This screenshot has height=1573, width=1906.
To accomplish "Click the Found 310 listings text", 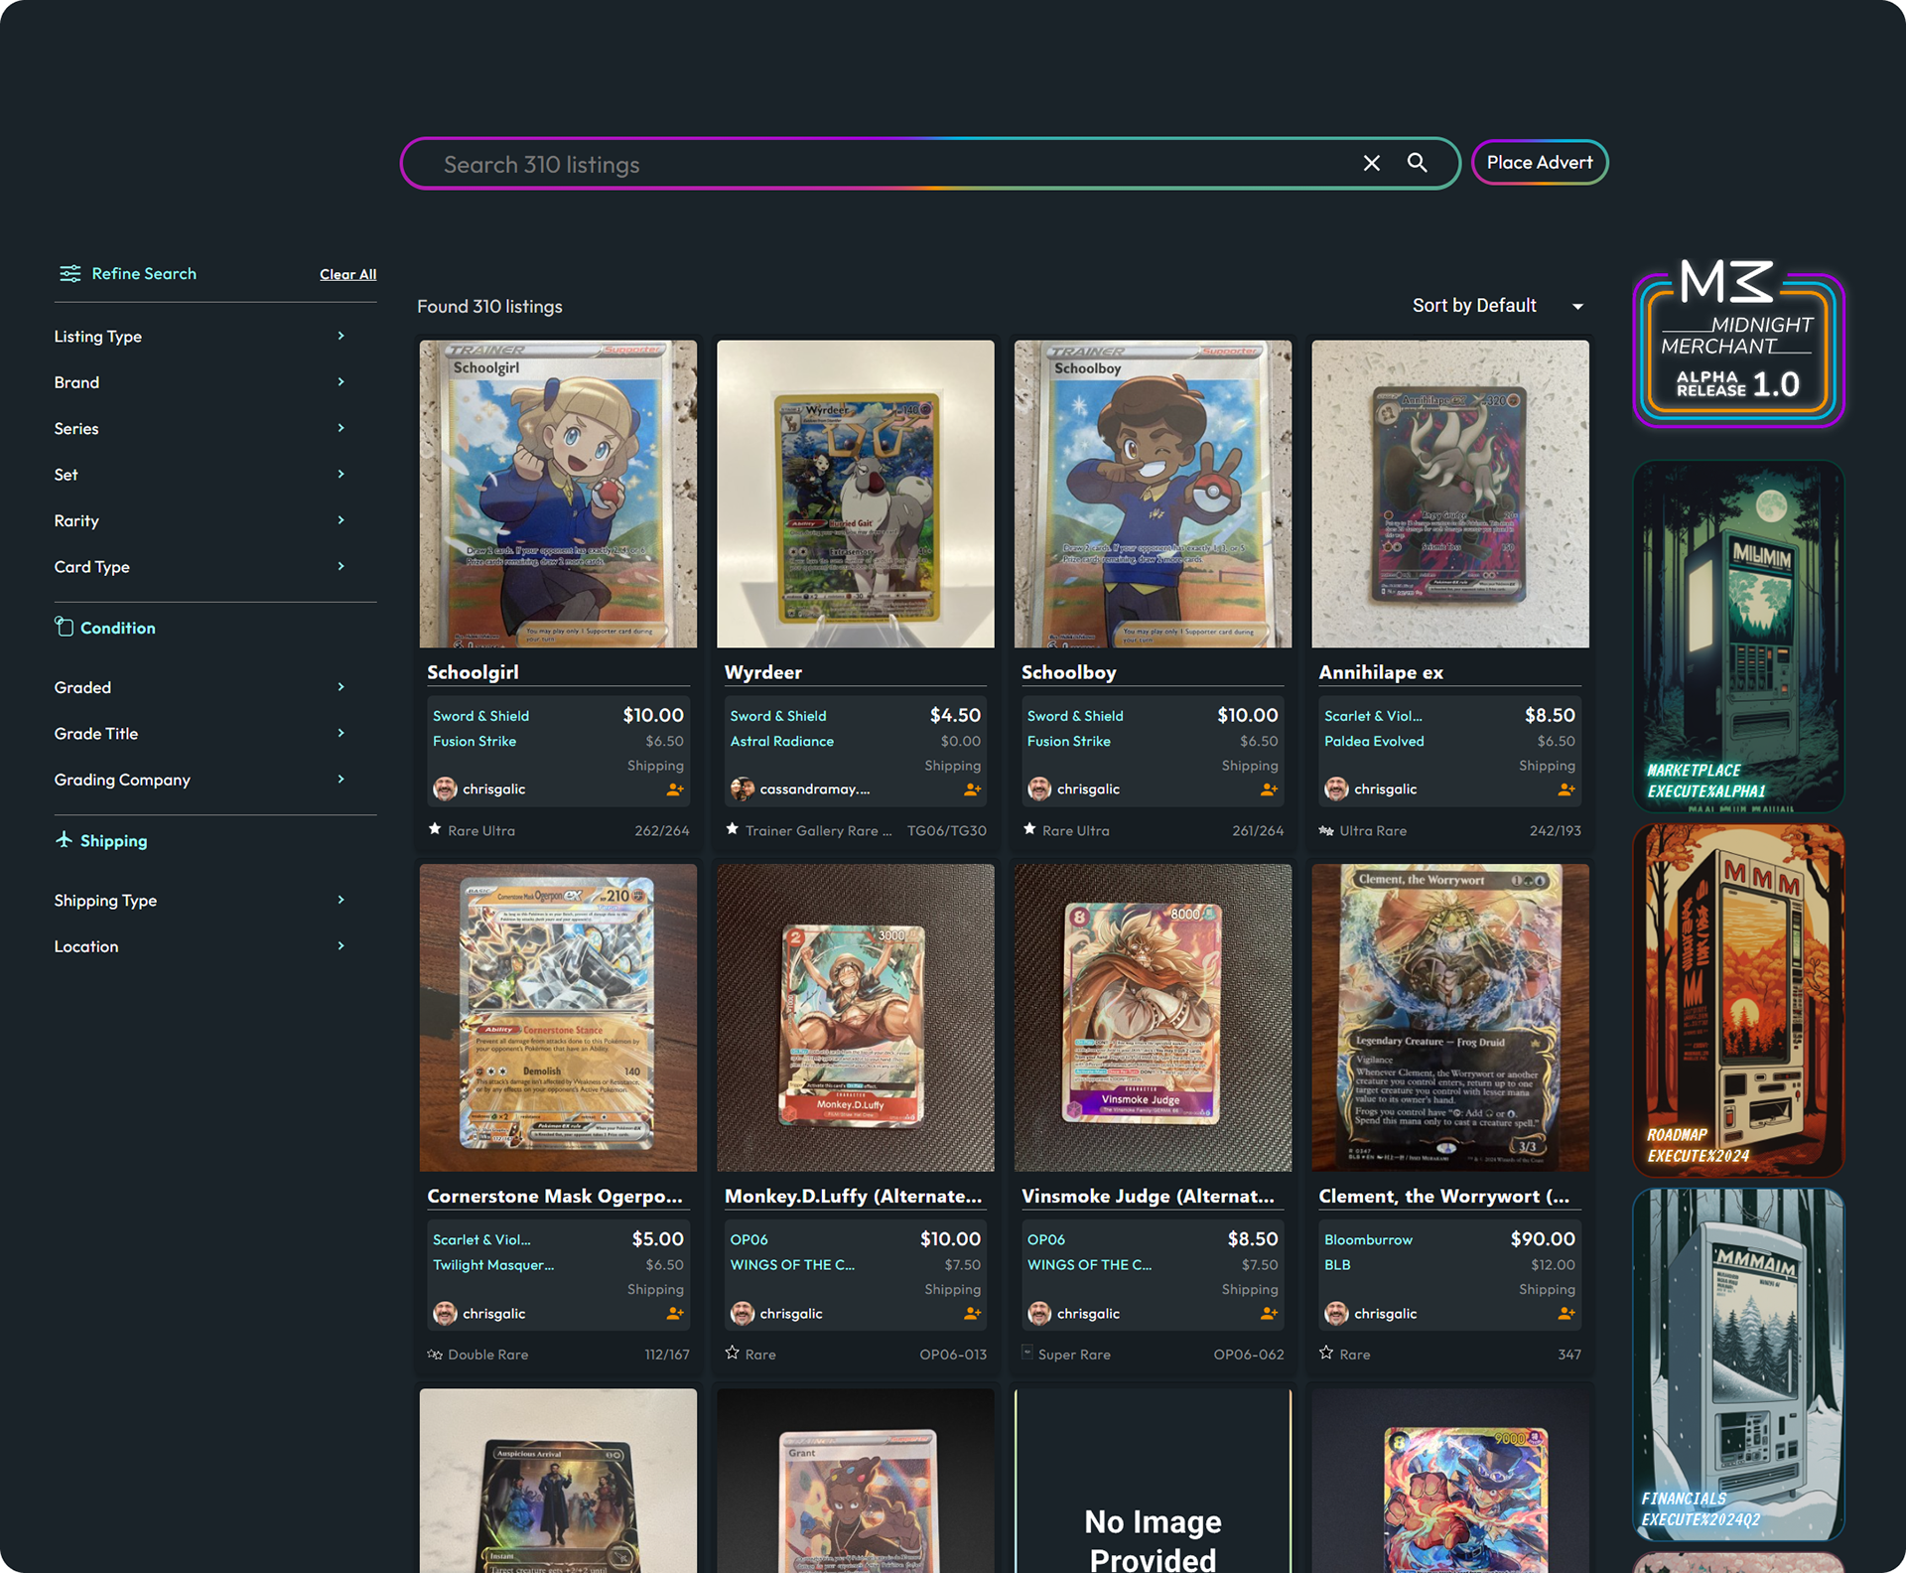I will pyautogui.click(x=489, y=307).
